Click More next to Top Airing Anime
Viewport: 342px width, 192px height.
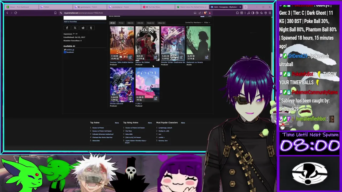tap(150, 123)
